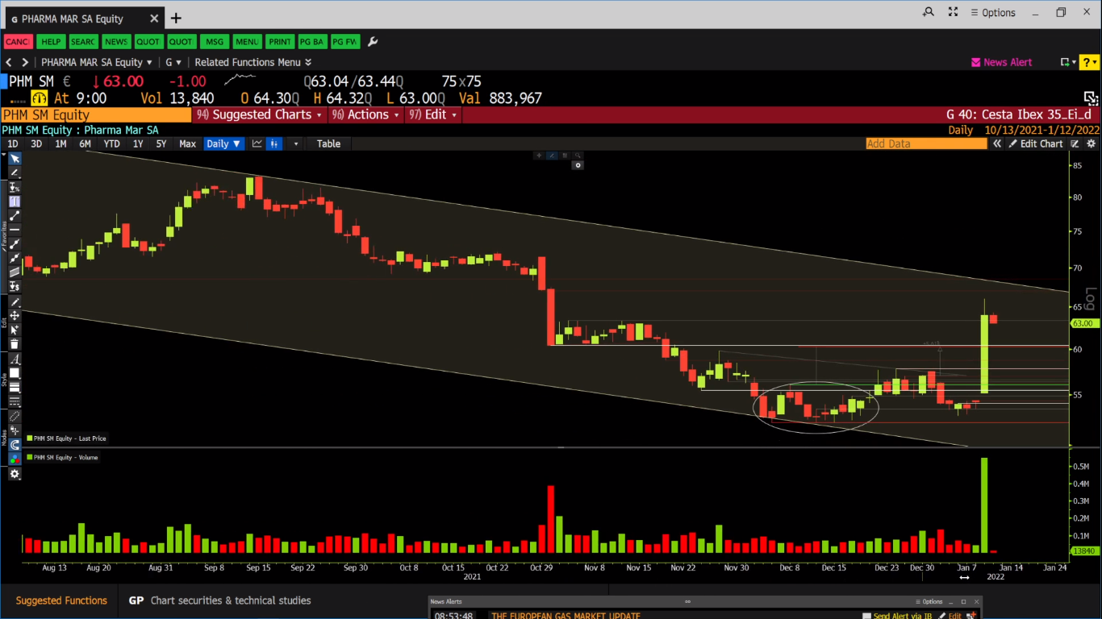Click the Add Data input field
The height and width of the screenshot is (619, 1102).
pos(926,143)
